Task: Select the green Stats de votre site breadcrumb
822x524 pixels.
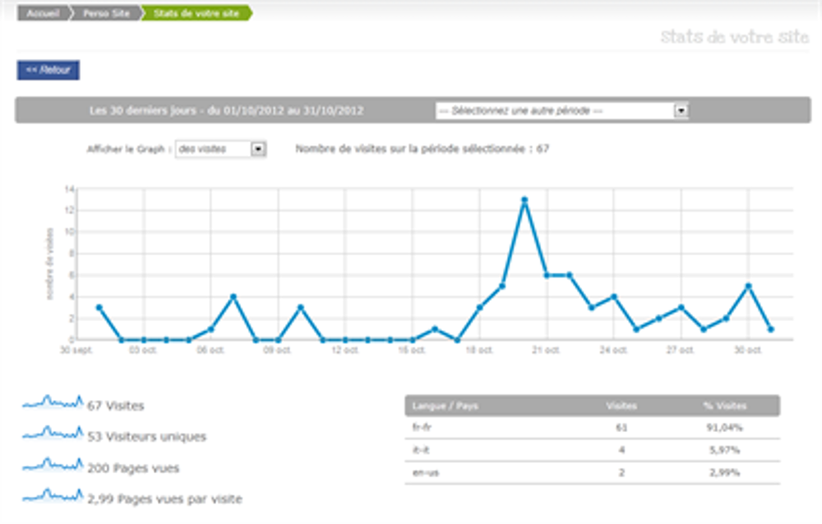Action: pyautogui.click(x=196, y=14)
